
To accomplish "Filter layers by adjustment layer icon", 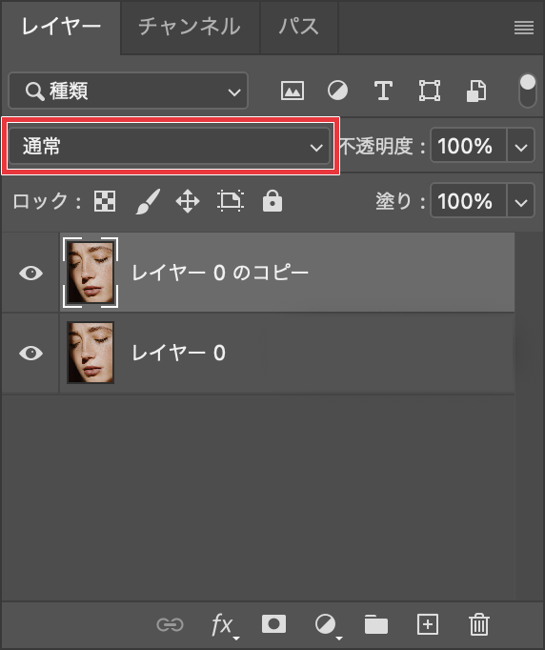I will [x=338, y=91].
